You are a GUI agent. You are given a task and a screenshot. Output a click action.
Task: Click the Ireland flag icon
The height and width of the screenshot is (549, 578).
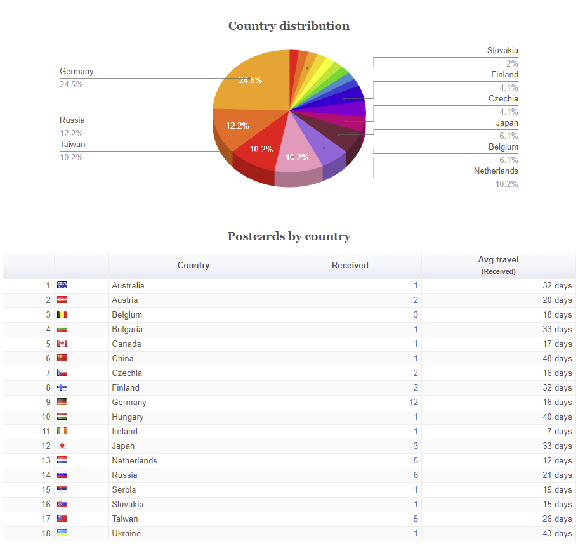coord(62,431)
